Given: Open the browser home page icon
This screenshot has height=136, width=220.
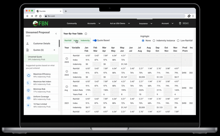Looking at the screenshot, I should point(40,16).
